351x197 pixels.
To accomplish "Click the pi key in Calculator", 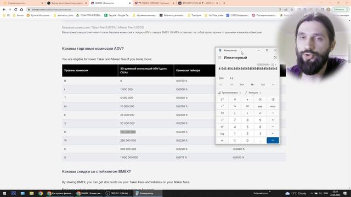I will (235, 100).
